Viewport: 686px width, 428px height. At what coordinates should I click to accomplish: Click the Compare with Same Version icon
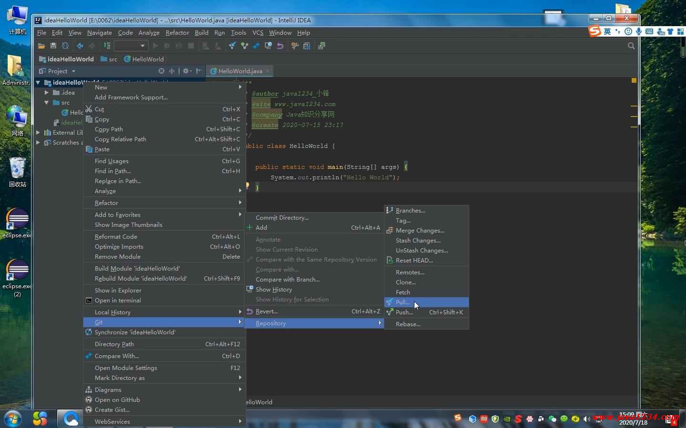[256, 46]
